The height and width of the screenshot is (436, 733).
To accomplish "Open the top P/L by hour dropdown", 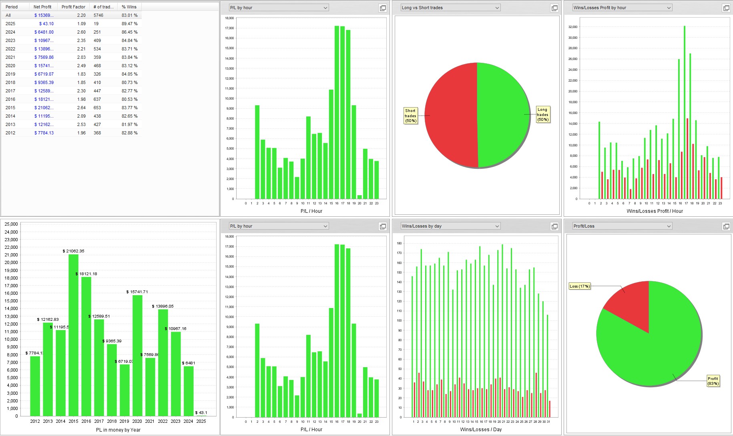I will (x=279, y=8).
